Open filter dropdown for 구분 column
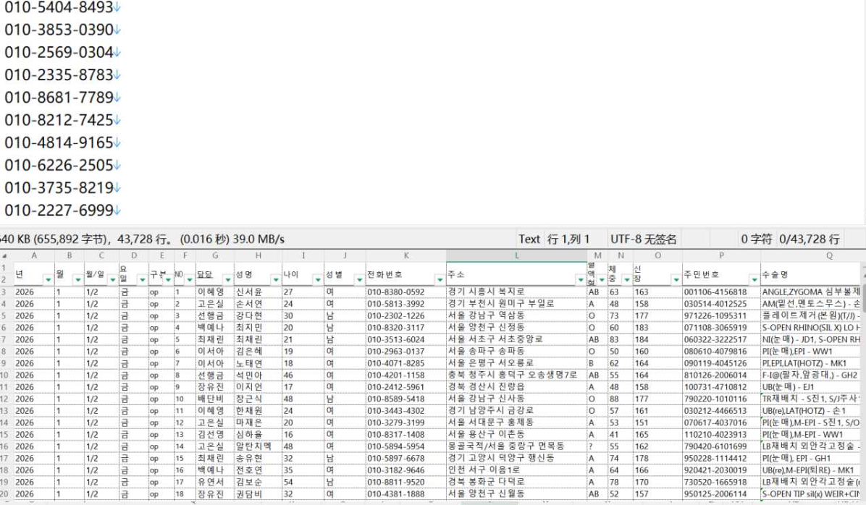Image resolution: width=866 pixels, height=505 pixels. pos(168,280)
